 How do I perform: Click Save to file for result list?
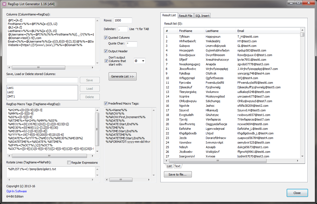(x=178, y=174)
